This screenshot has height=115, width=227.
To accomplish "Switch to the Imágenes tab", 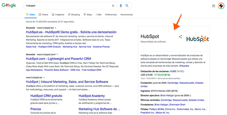I will coord(58,15).
